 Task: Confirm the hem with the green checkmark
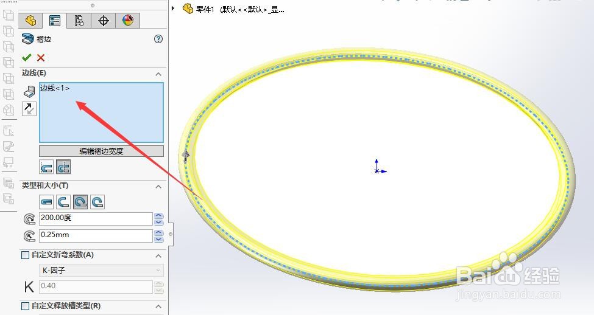click(27, 58)
